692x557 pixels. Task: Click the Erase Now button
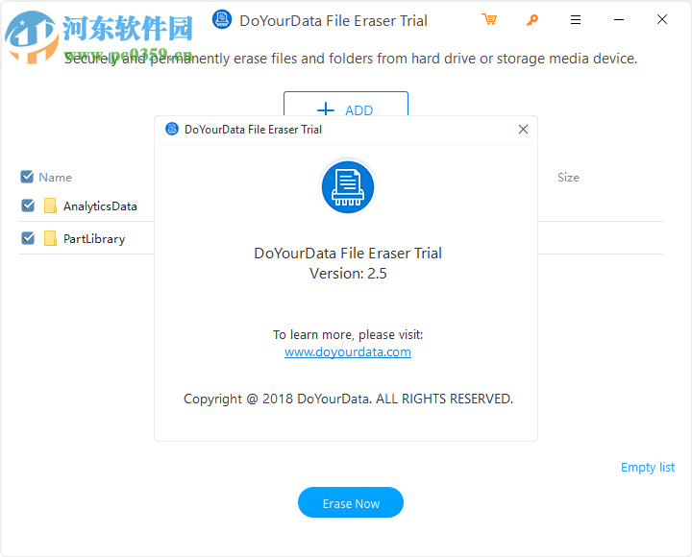point(351,502)
